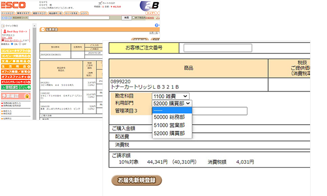Click the ¥40,310 cart total
The height and width of the screenshot is (196, 327).
click(116, 7)
